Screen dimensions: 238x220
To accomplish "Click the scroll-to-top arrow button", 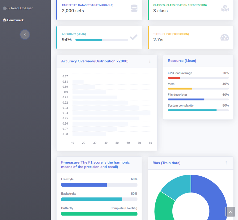I will (230, 212).
